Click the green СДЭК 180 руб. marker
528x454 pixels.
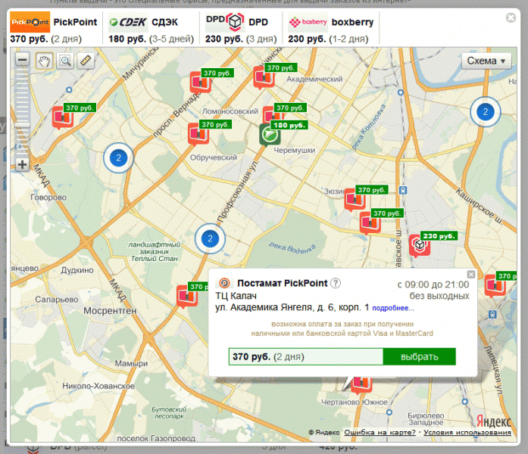click(x=270, y=135)
